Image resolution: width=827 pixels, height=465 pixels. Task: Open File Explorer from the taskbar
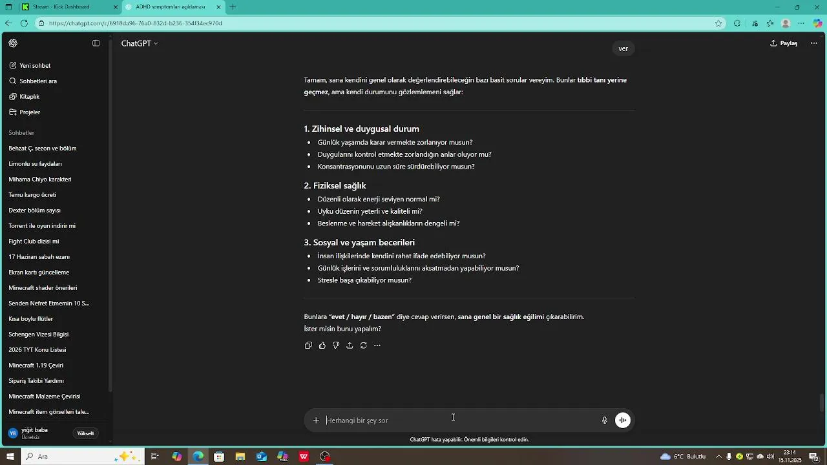(240, 457)
